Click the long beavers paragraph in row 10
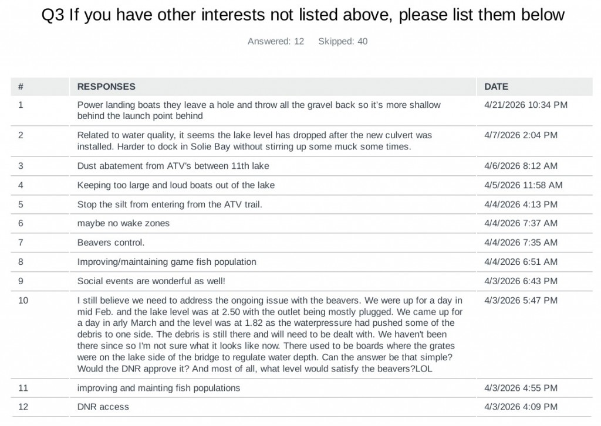Screen dimensions: 601x426 point(270,335)
